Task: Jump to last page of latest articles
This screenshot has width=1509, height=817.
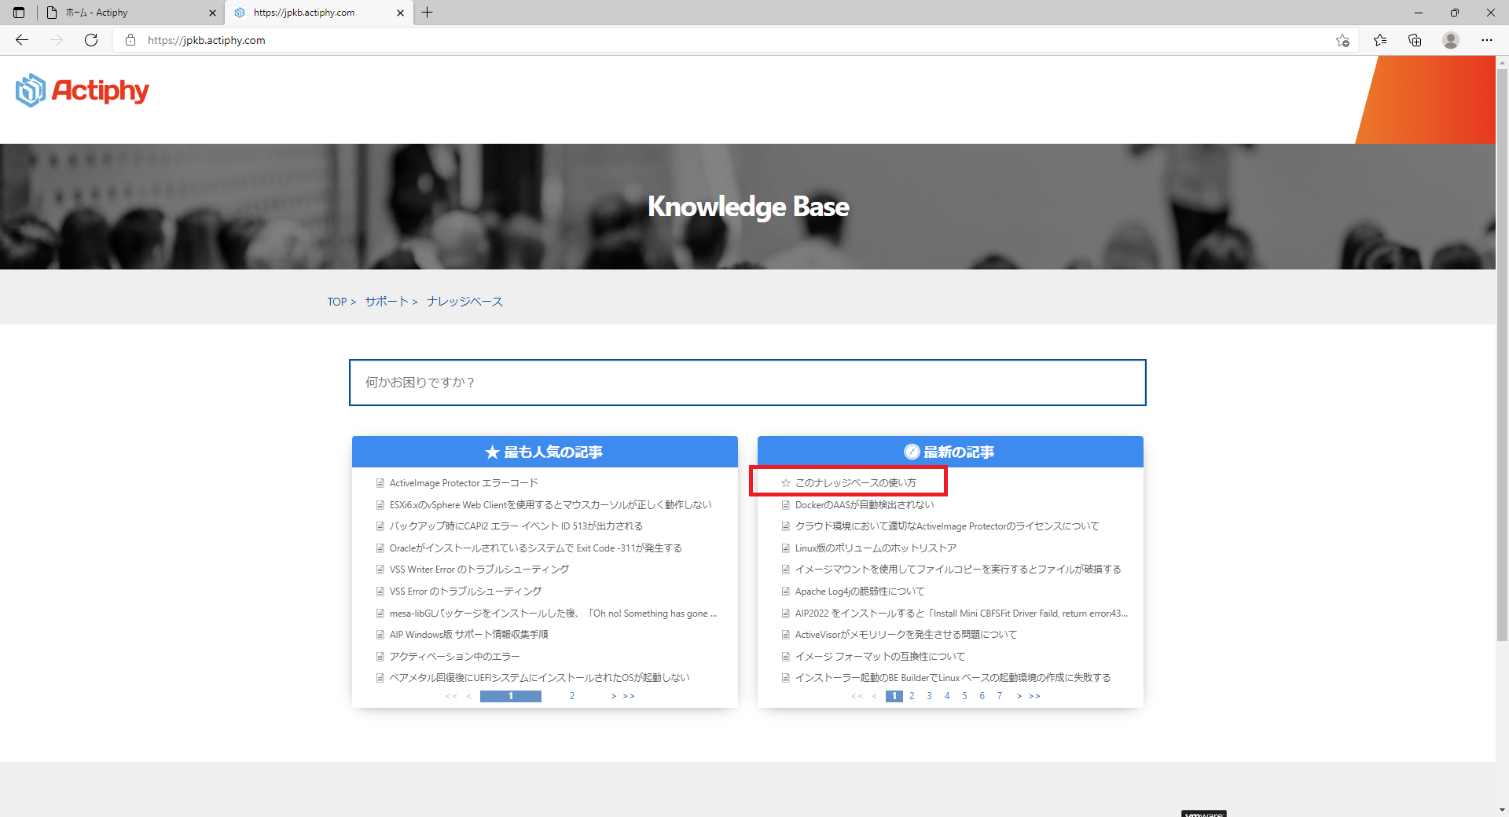Action: coord(1034,696)
